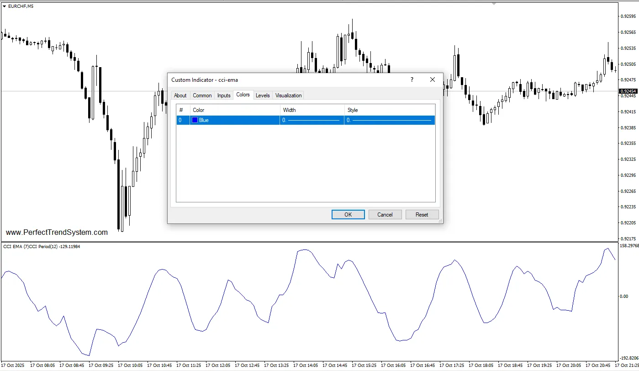Click the Cancel button

coord(385,215)
